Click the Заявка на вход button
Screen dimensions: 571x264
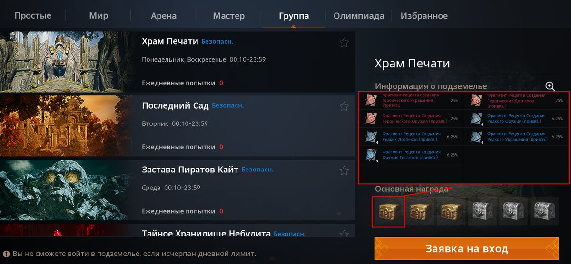tap(466, 249)
